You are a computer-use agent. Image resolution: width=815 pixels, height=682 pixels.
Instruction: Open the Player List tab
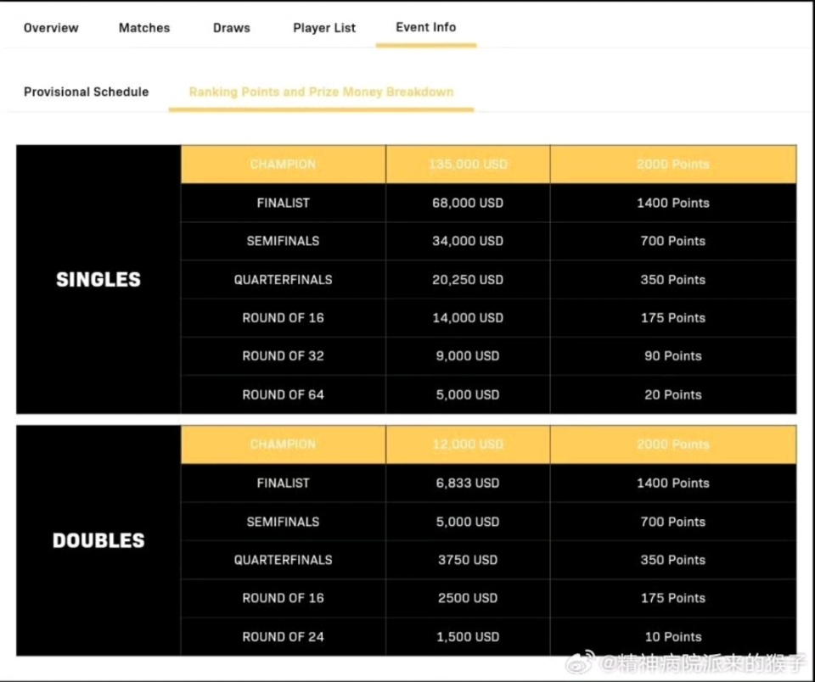point(324,28)
